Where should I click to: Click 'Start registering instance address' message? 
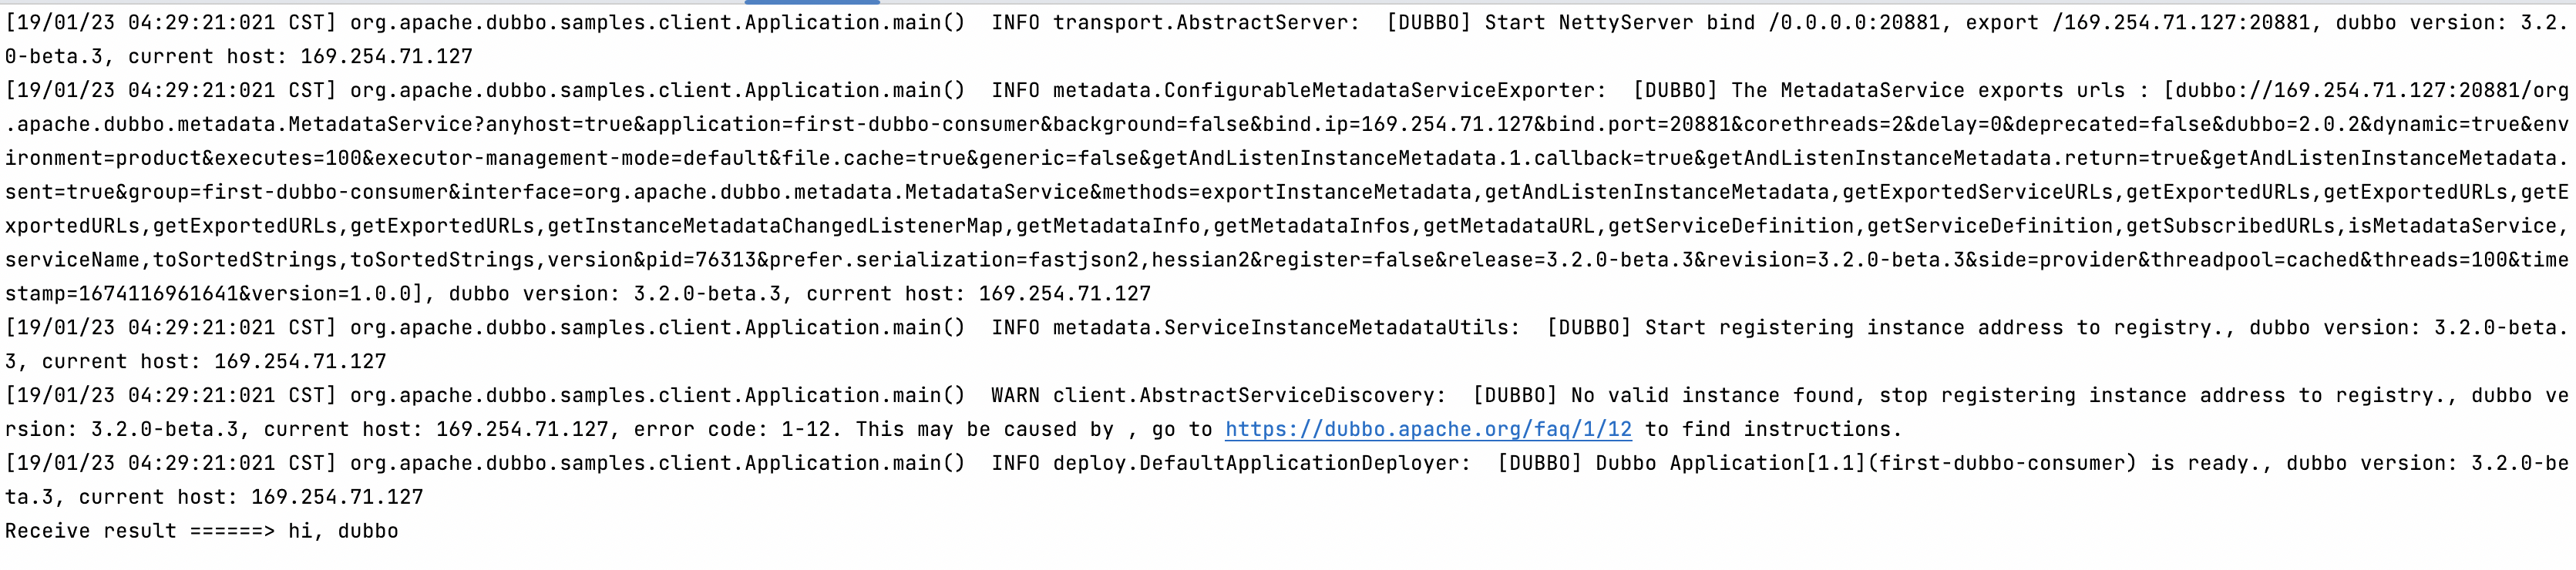(1857, 327)
